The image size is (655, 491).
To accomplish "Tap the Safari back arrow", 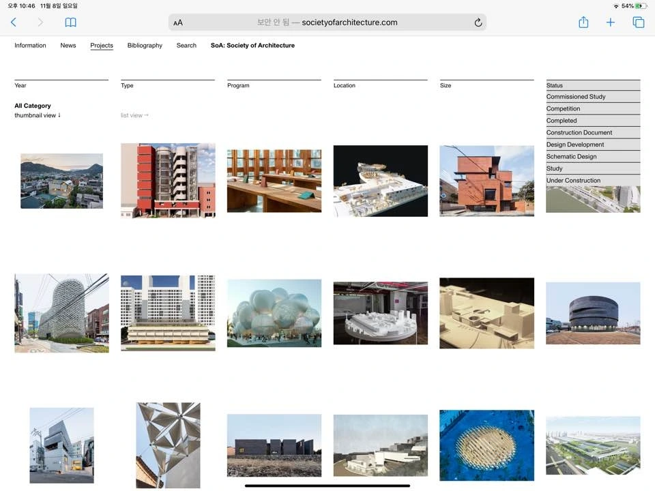I will (x=14, y=22).
